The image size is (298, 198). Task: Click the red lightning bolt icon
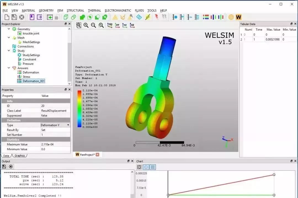(x=157, y=17)
